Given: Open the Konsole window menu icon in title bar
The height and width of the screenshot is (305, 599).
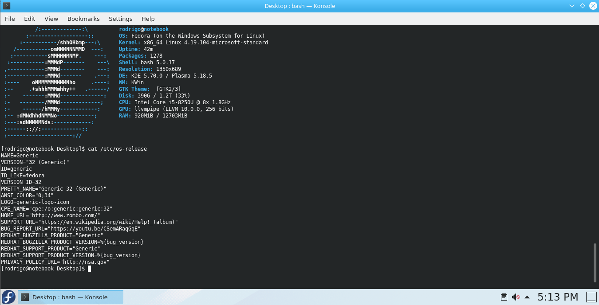Looking at the screenshot, I should (x=6, y=6).
